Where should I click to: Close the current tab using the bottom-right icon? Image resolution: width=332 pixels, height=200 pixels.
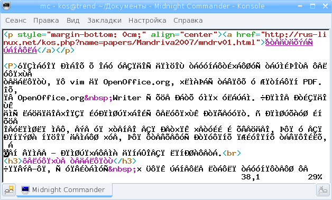click(322, 190)
